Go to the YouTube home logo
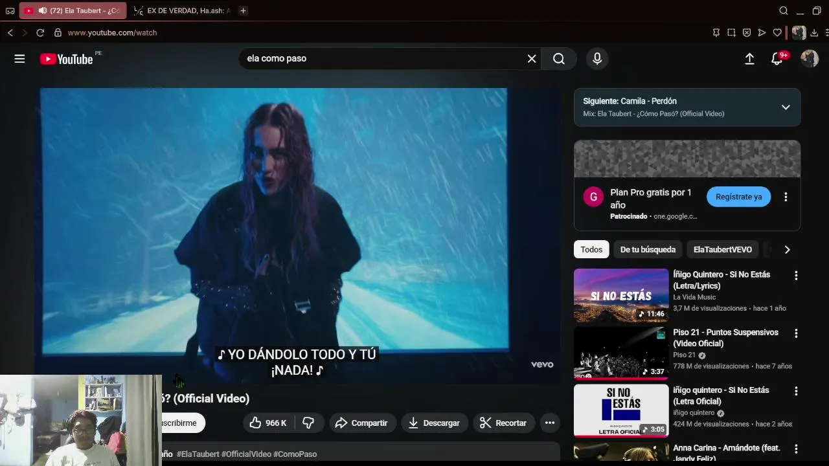829x466 pixels. (67, 59)
